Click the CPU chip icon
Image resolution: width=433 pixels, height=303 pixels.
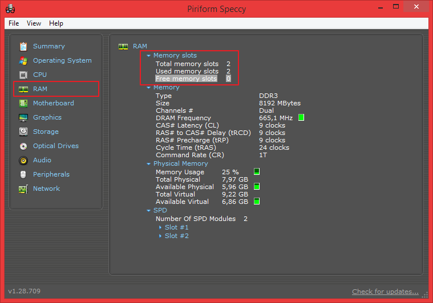pos(23,75)
